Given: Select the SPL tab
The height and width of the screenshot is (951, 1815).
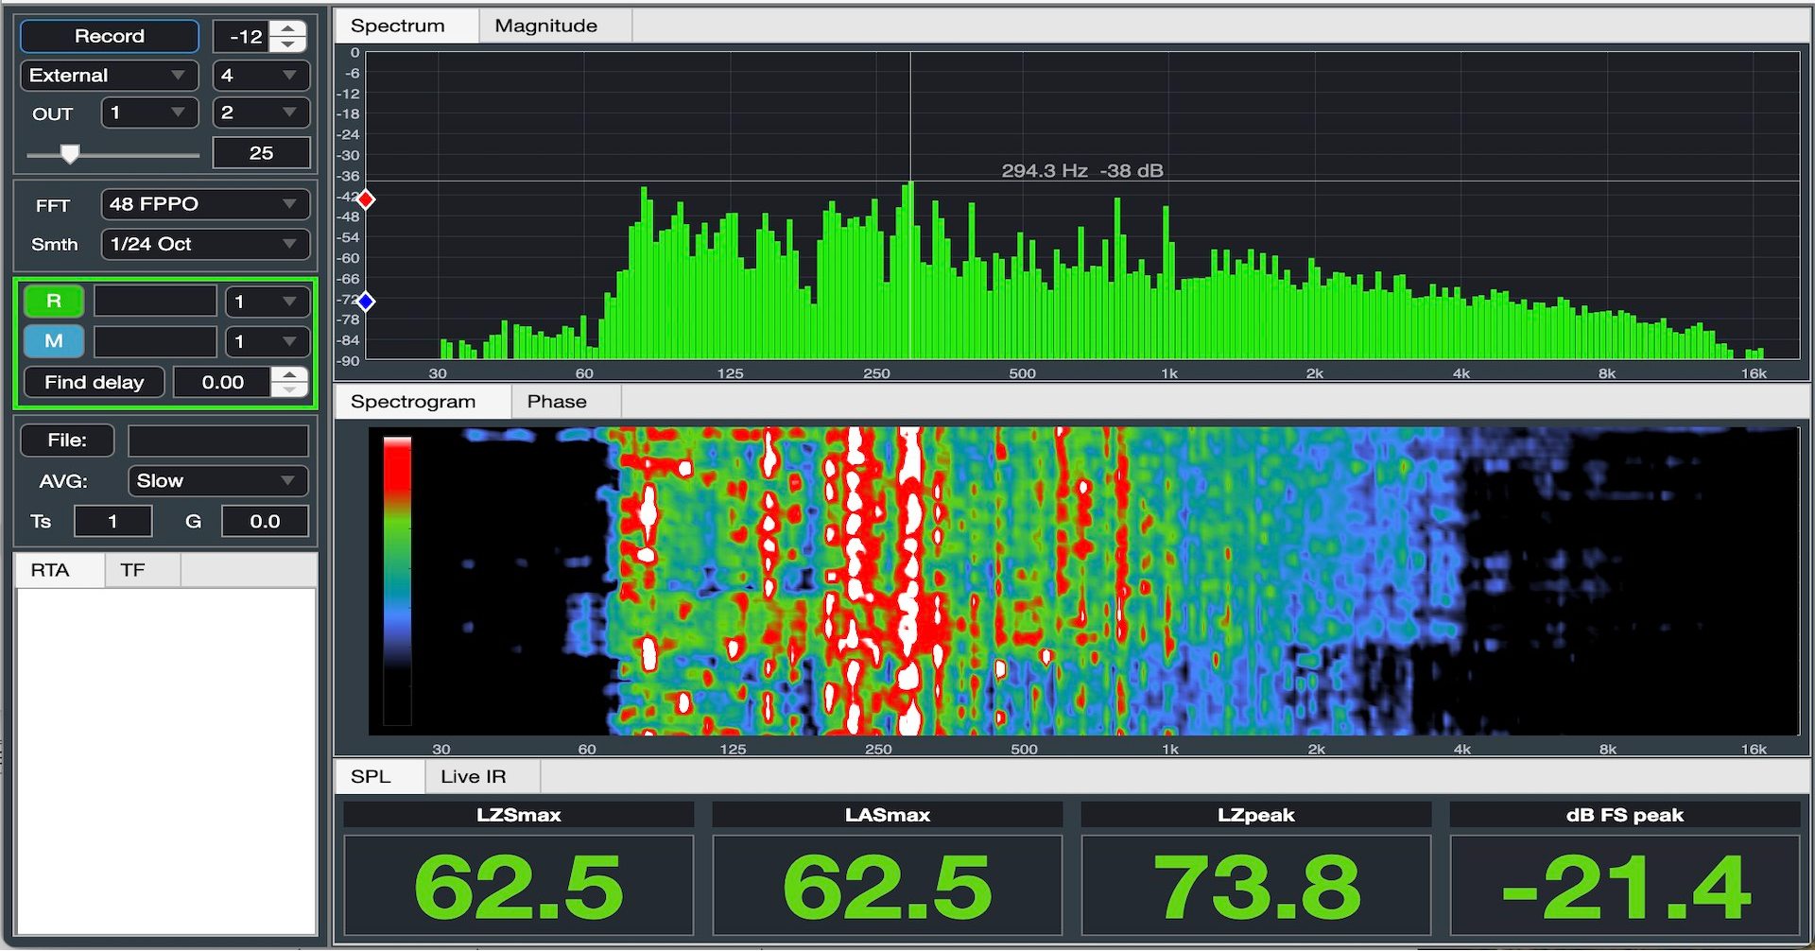Looking at the screenshot, I should [x=379, y=776].
